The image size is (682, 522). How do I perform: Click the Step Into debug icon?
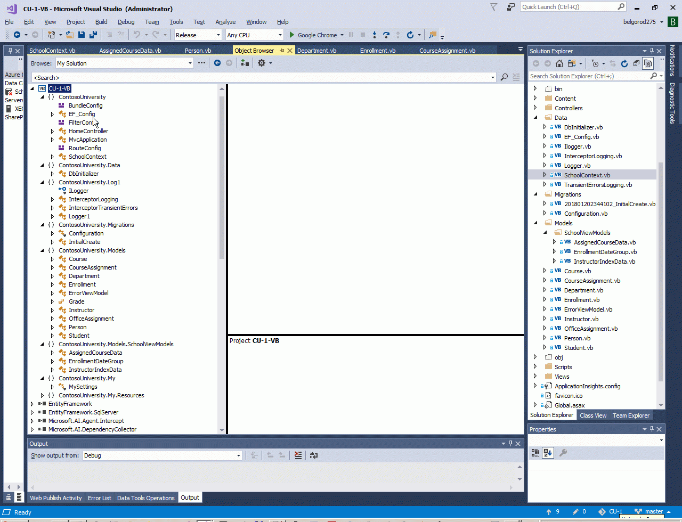click(x=375, y=35)
